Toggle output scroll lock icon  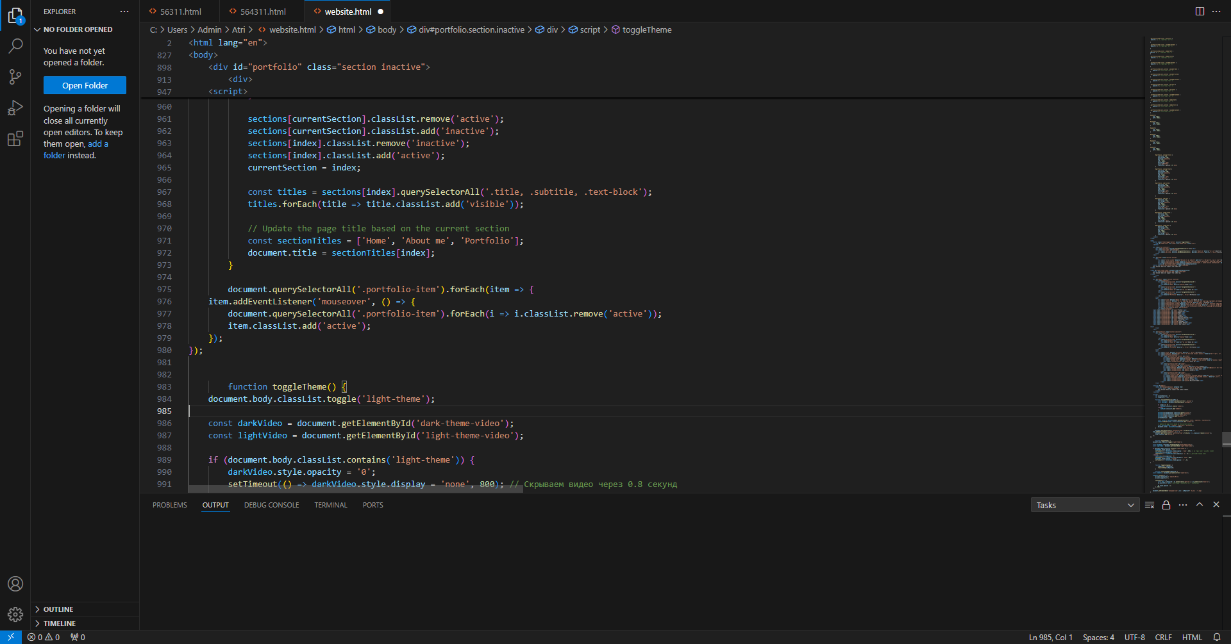pos(1166,505)
